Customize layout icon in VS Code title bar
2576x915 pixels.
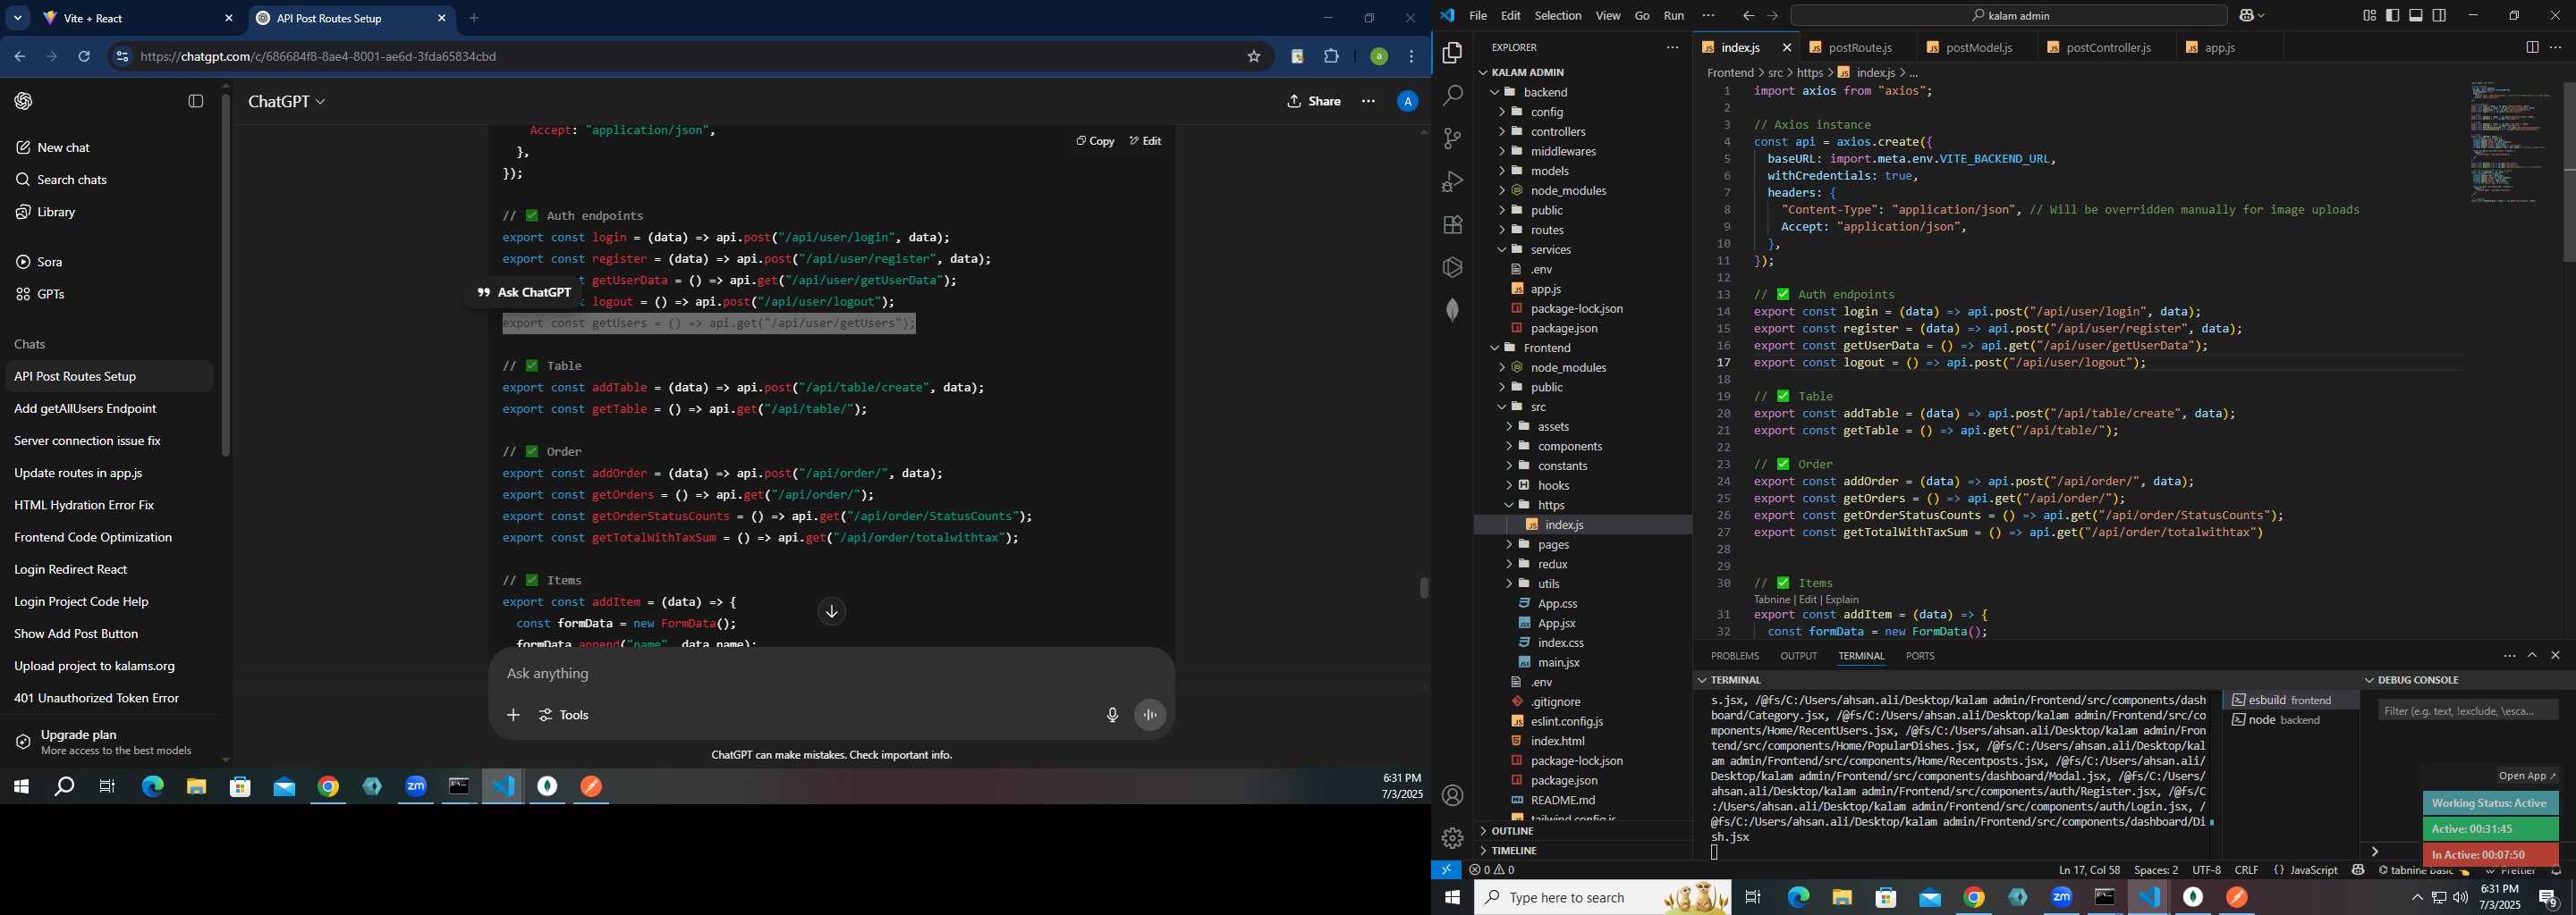(2369, 15)
